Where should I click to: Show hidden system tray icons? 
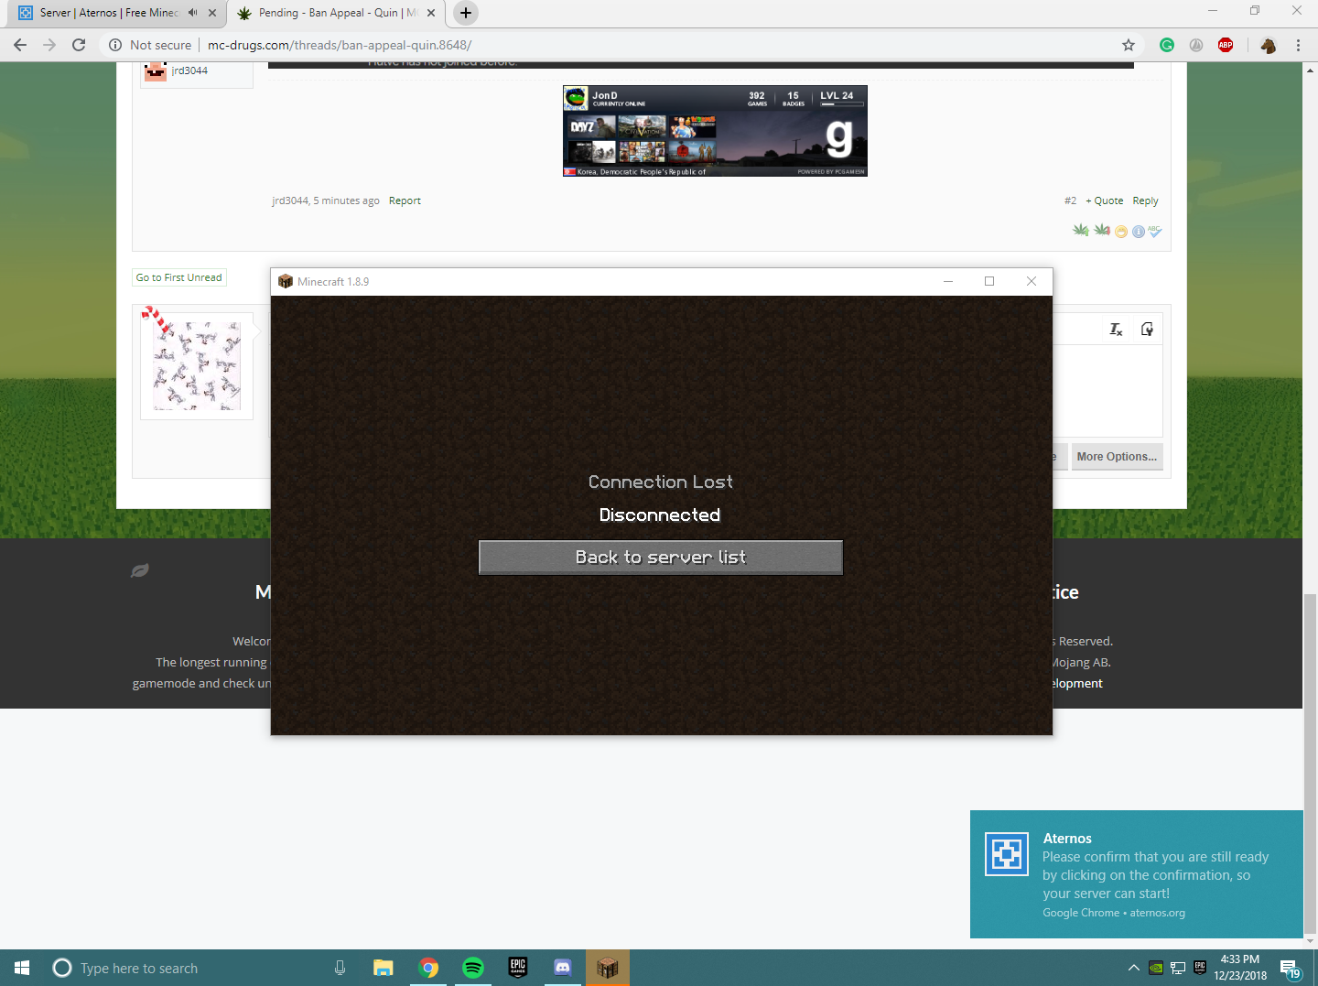coord(1134,968)
